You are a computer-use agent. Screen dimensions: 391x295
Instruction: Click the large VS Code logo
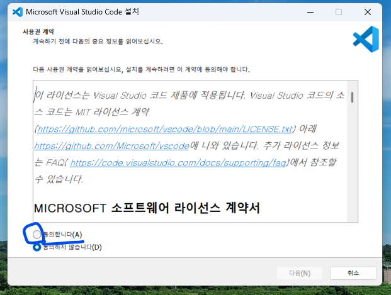[366, 39]
